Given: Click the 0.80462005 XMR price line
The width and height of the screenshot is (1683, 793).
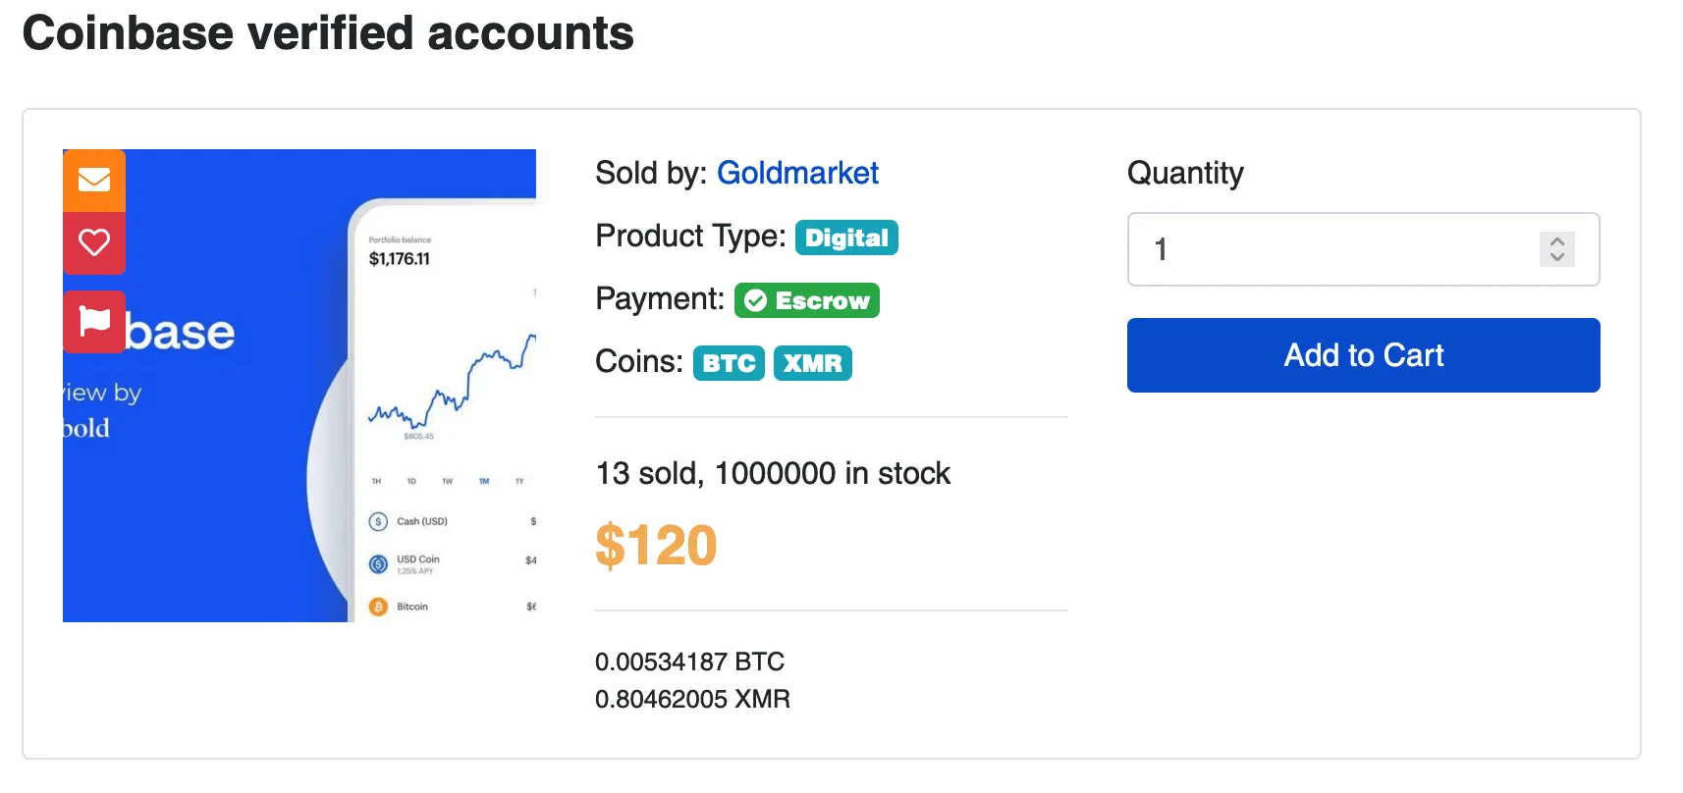Looking at the screenshot, I should click(x=692, y=699).
